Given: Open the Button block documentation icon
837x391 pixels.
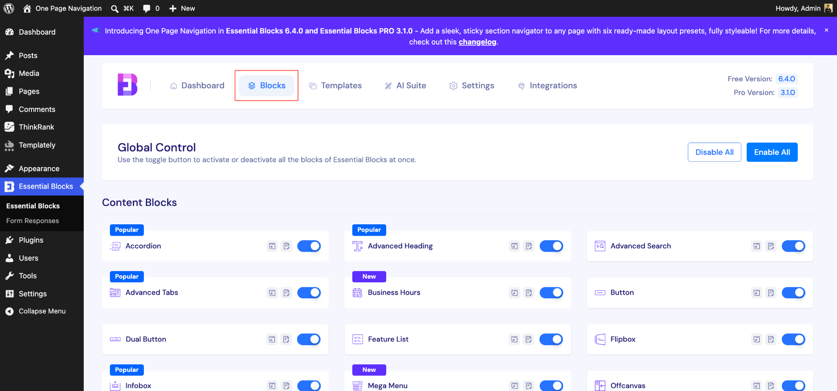Looking at the screenshot, I should point(771,293).
